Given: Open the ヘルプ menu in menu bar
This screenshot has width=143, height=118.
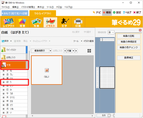Looking at the screenshot, I should 68,7.
